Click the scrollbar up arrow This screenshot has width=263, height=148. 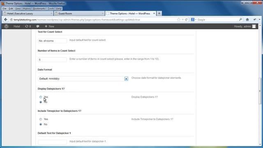(260, 25)
